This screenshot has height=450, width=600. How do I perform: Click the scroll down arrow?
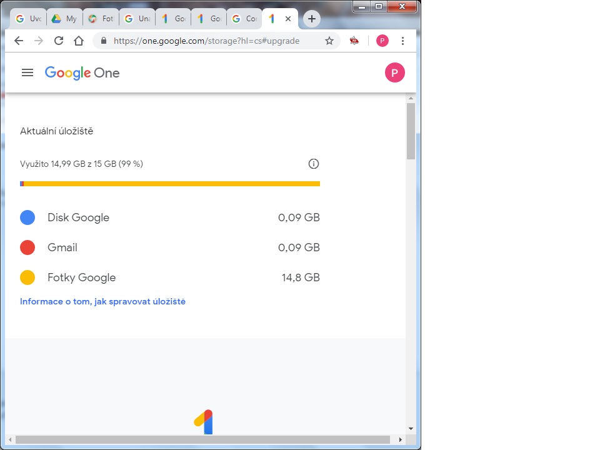click(411, 429)
